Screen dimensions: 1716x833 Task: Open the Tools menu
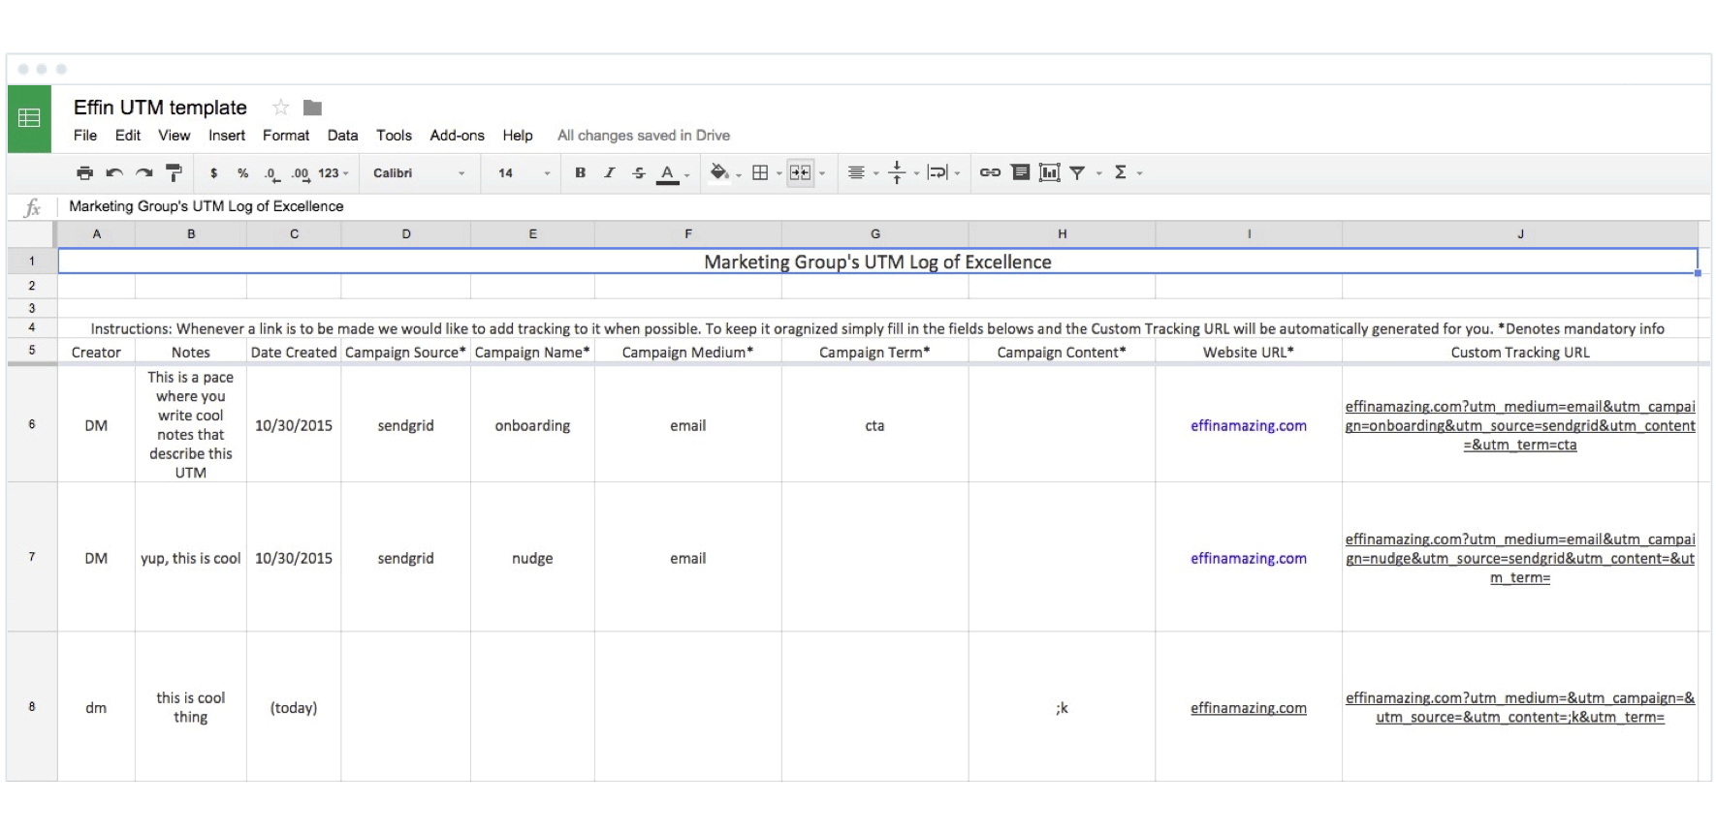[395, 136]
